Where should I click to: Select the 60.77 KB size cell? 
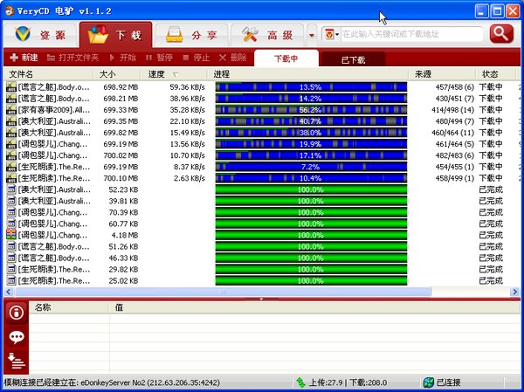coord(123,224)
